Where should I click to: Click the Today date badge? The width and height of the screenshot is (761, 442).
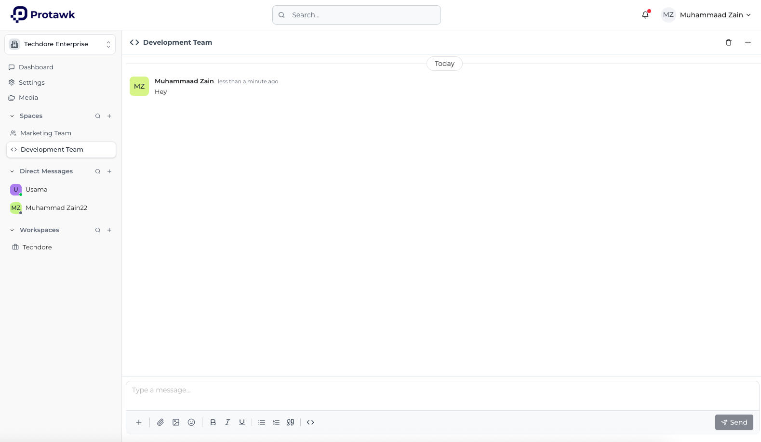pos(444,64)
